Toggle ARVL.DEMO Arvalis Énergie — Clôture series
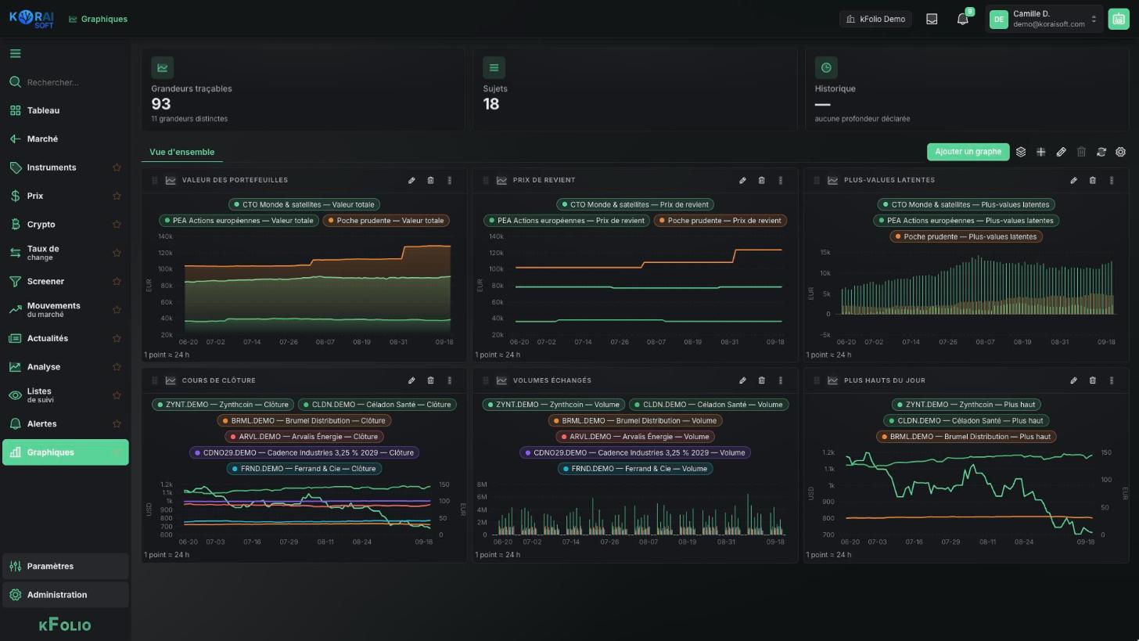This screenshot has height=641, width=1139. tap(304, 437)
